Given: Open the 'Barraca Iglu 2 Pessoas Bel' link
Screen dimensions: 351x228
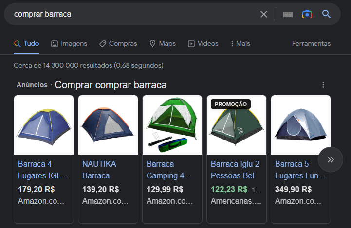Looking at the screenshot, I should (x=235, y=170).
